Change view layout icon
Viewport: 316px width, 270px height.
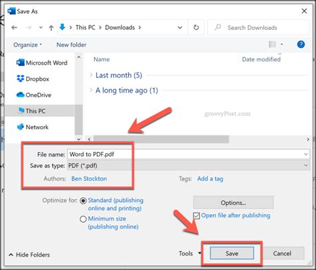coord(273,45)
